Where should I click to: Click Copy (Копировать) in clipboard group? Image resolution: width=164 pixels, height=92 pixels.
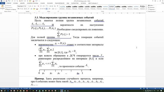(x=9, y=7)
